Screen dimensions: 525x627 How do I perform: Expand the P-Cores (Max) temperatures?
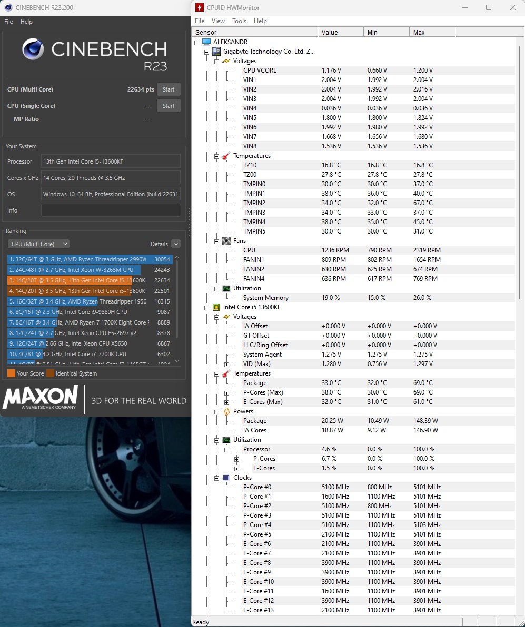(226, 393)
